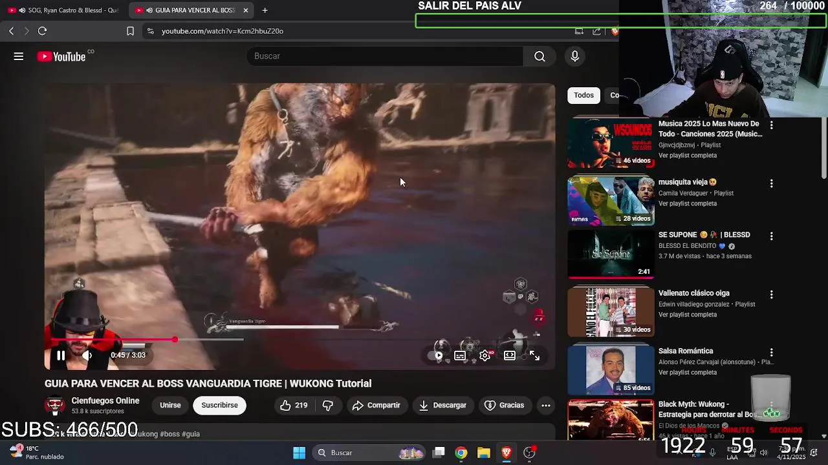This screenshot has width=828, height=465.
Task: Open the player settings gear
Action: [485, 355]
